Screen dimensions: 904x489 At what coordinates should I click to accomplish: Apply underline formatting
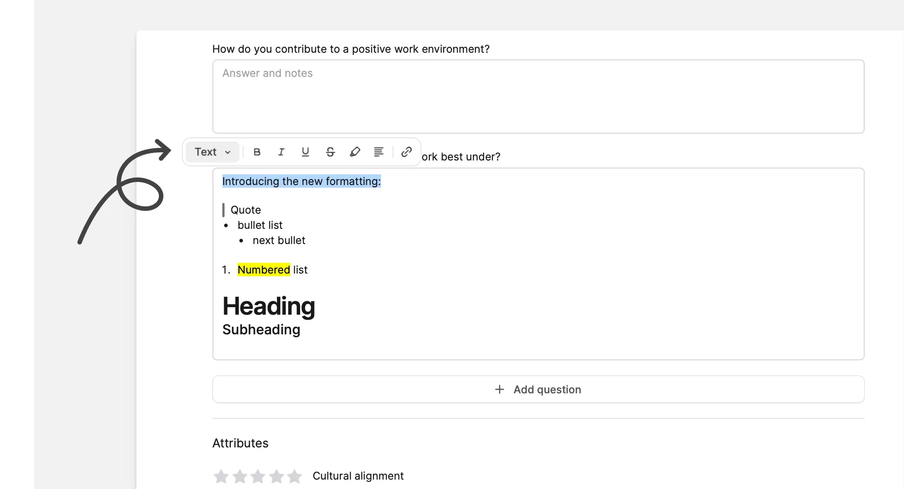click(x=306, y=152)
